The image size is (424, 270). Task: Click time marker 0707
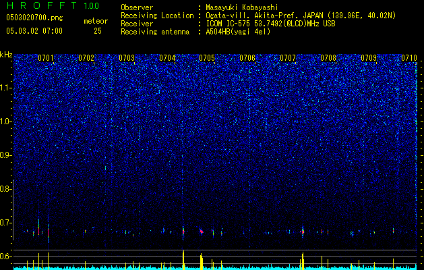288,58
